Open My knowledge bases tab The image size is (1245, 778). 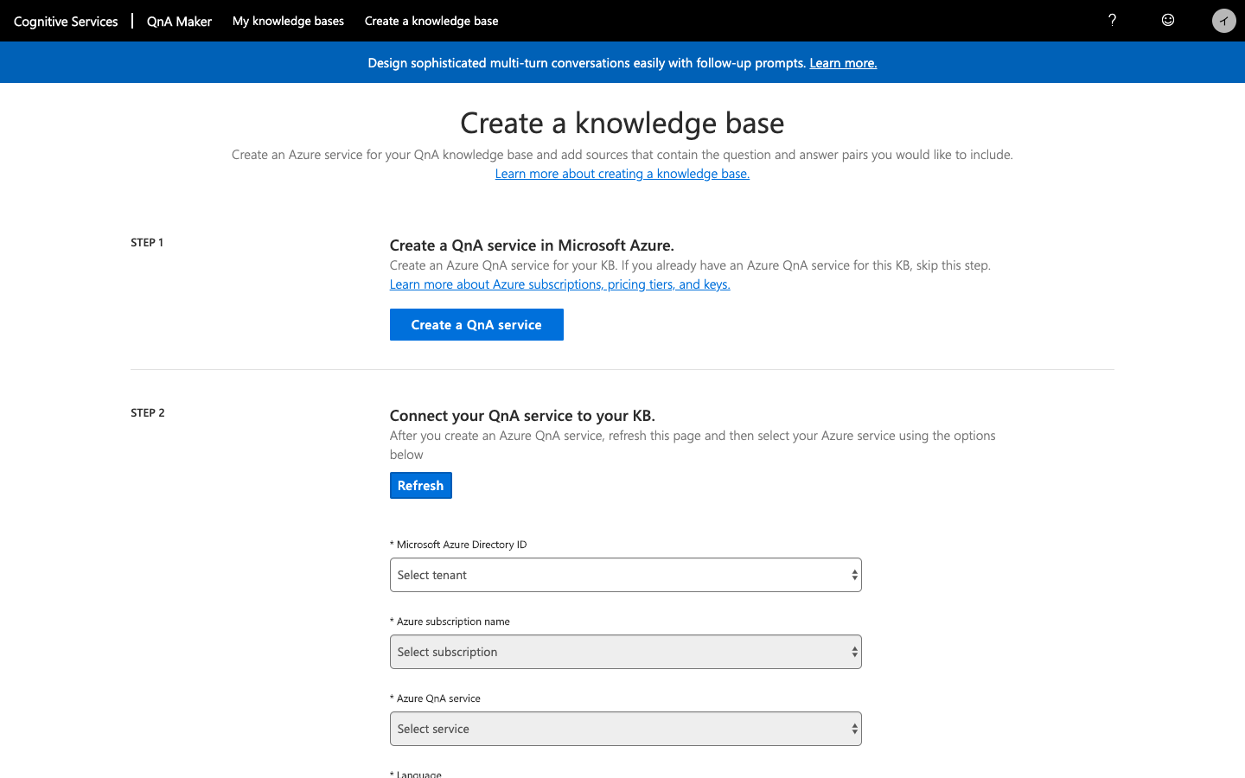pyautogui.click(x=288, y=21)
